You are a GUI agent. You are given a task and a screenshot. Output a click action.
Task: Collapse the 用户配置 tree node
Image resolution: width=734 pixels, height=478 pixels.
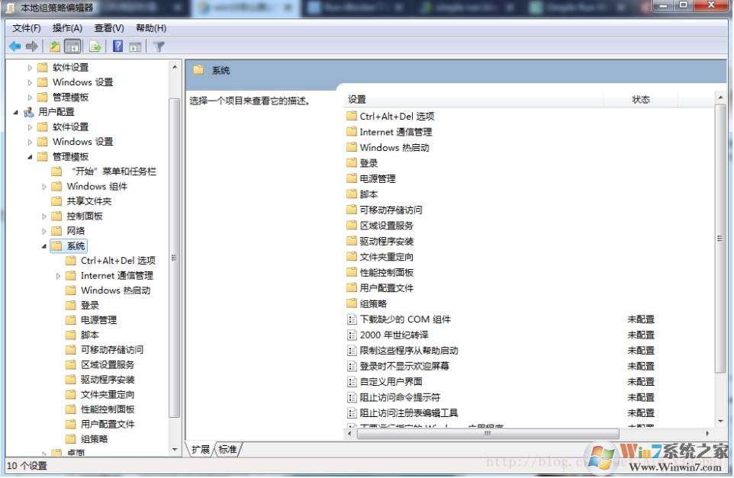17,112
